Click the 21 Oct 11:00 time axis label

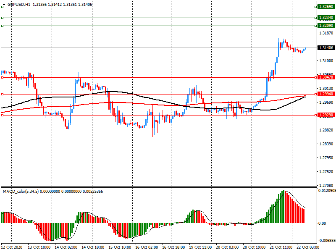tap(281, 247)
